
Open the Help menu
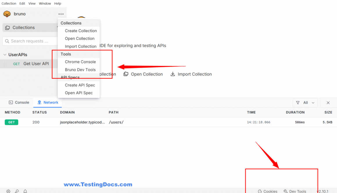[58, 3]
